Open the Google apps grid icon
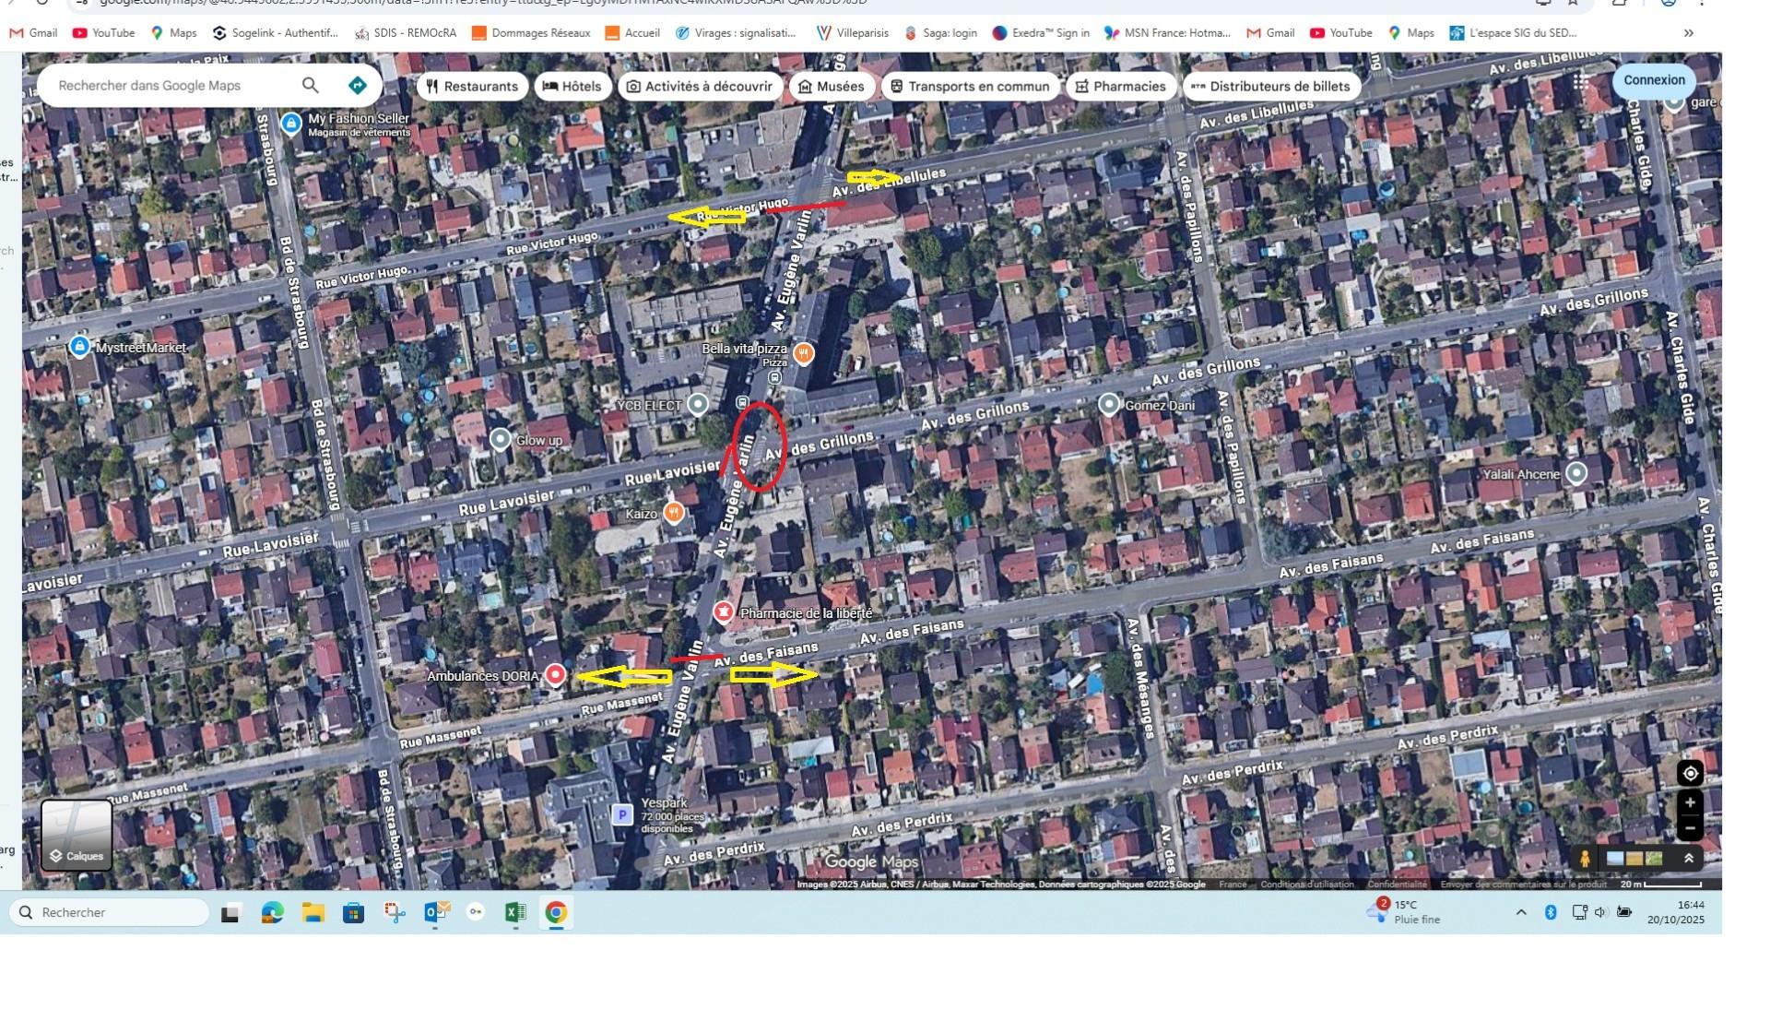This screenshot has height=1033, width=1770. coord(1581,82)
